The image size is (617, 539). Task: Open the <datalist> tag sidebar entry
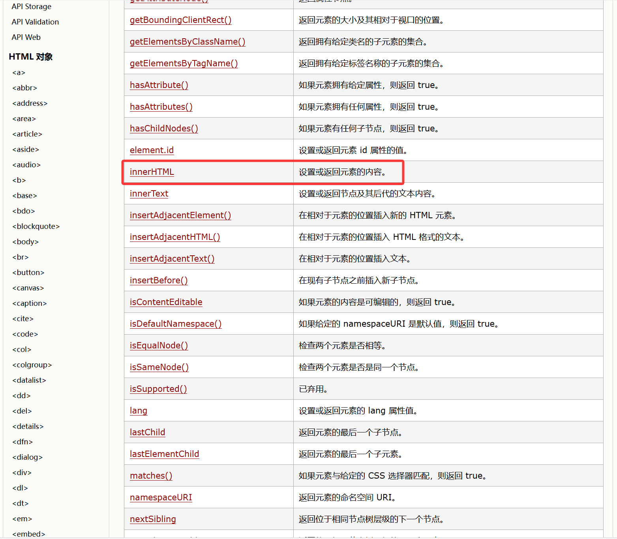tap(29, 380)
